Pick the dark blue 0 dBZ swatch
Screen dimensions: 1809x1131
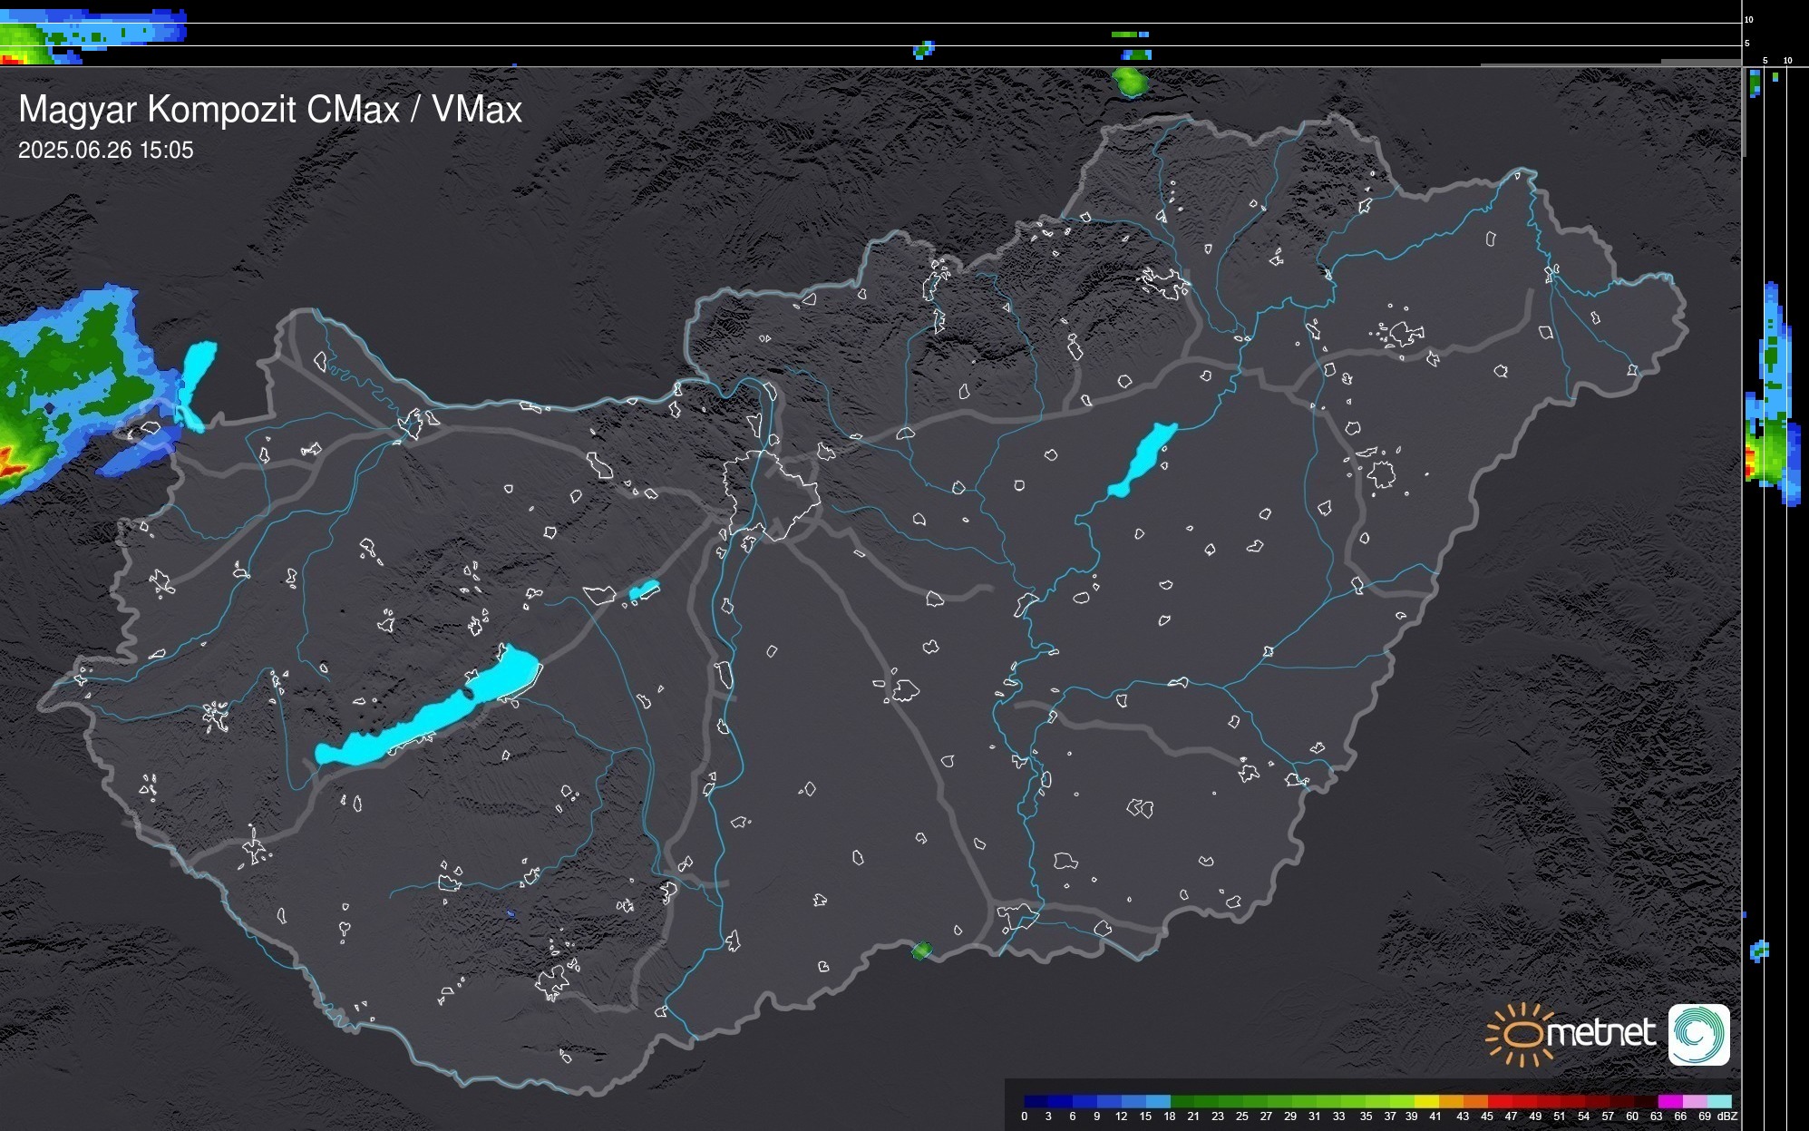(1036, 1101)
